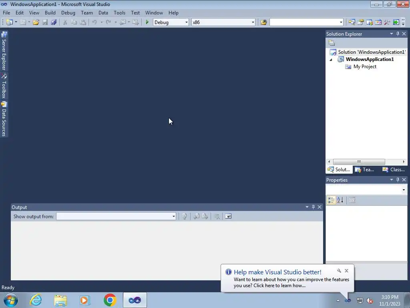Viewport: 410px width, 308px height.
Task: Click the Copy icon in toolbar
Action: (74, 22)
